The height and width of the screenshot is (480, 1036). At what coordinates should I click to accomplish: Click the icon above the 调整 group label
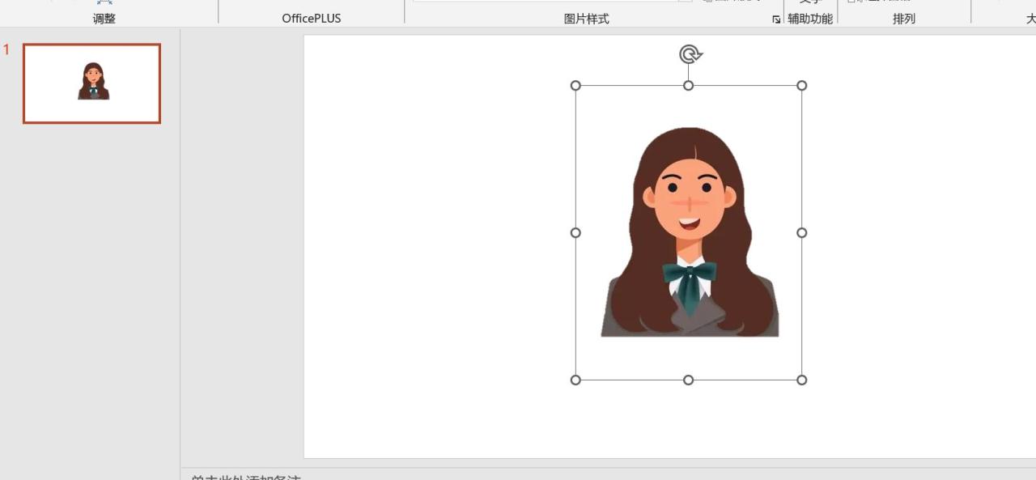pos(104,4)
